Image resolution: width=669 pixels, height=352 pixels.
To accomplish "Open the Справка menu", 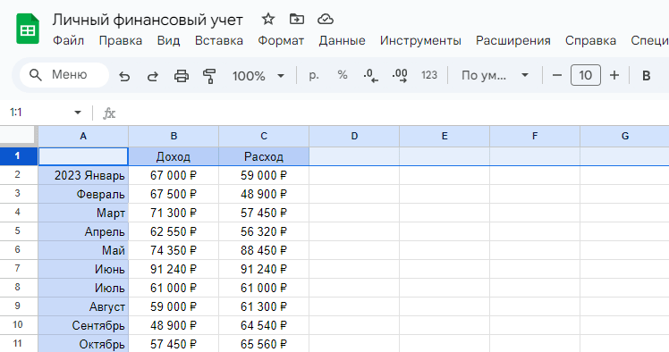I will point(590,40).
